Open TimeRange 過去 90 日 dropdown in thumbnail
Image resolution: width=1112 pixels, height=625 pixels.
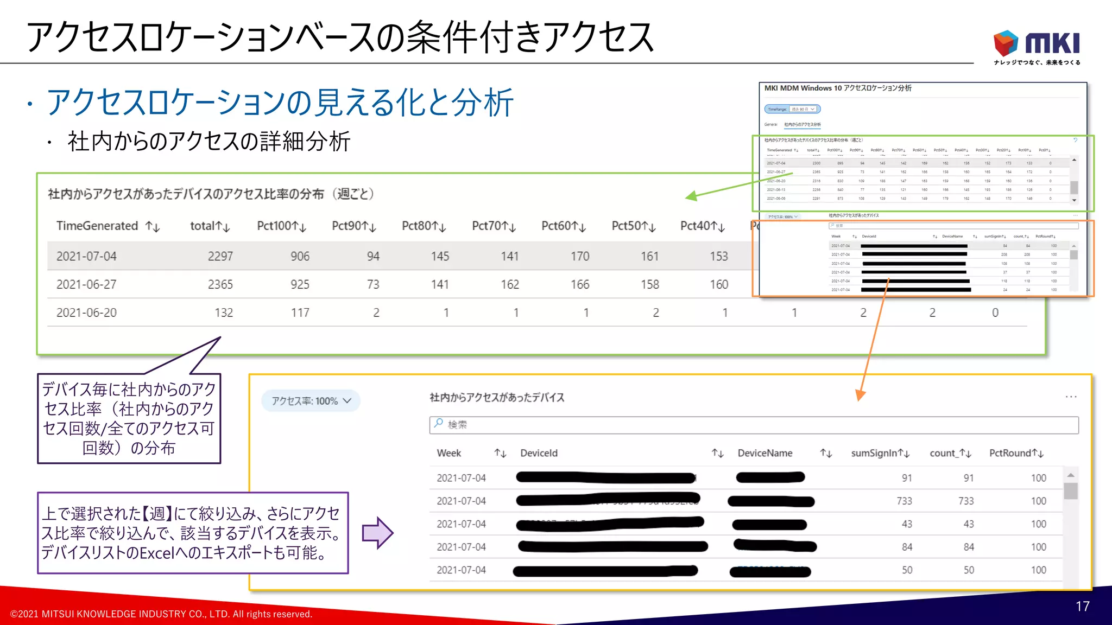803,109
